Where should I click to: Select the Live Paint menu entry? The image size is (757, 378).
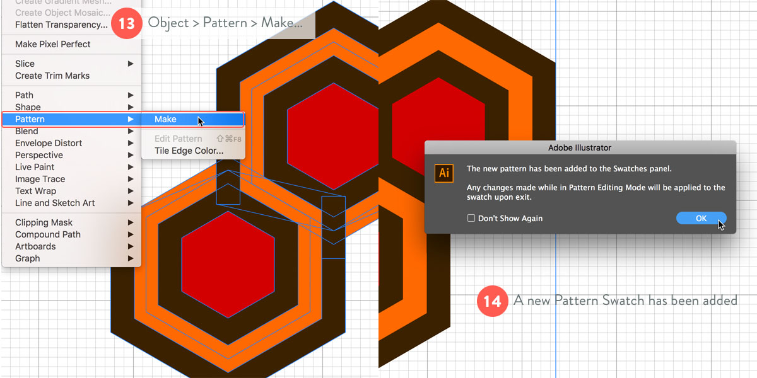pyautogui.click(x=35, y=167)
